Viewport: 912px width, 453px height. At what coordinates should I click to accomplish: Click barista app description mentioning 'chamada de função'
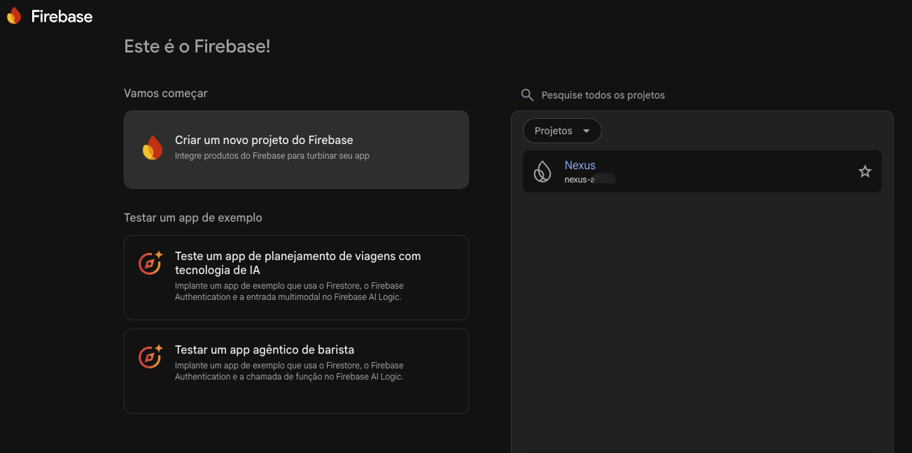pyautogui.click(x=289, y=371)
